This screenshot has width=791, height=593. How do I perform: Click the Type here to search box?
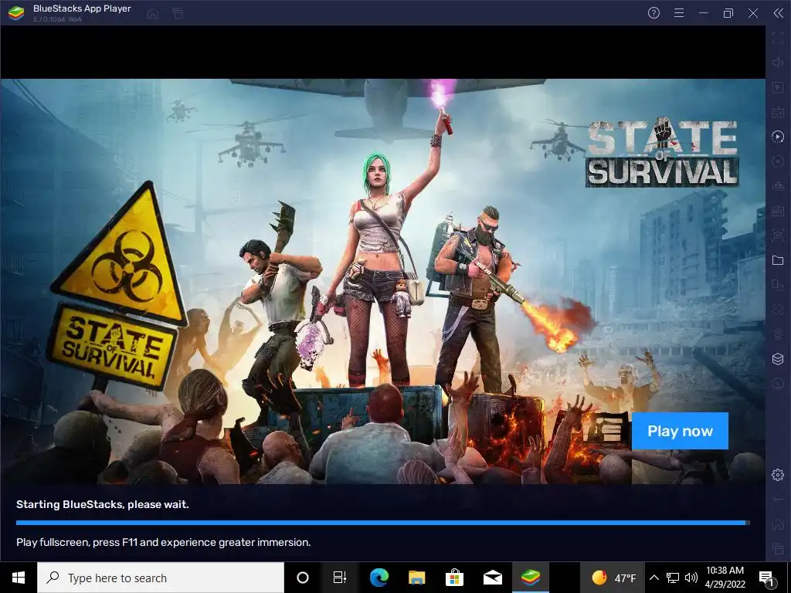pos(161,578)
